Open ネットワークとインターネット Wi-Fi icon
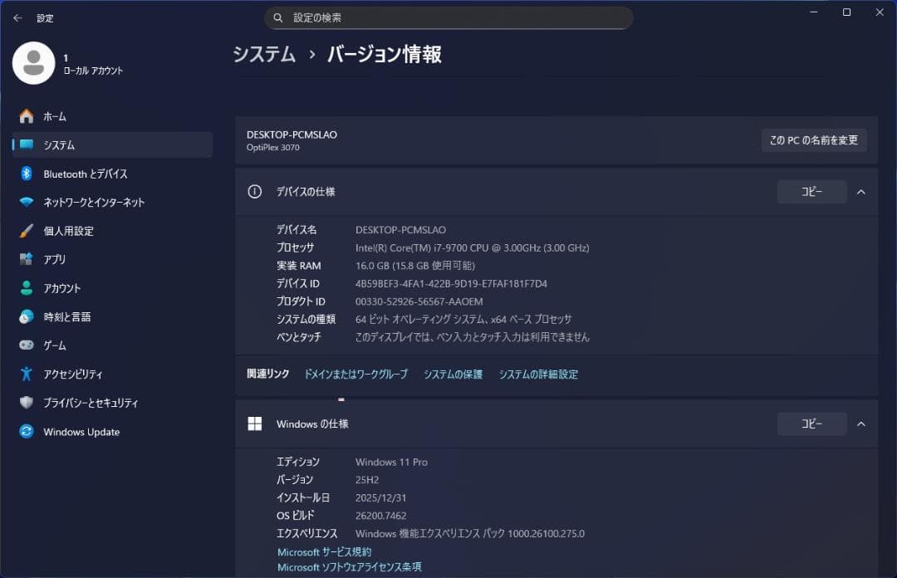897x578 pixels. click(x=27, y=203)
